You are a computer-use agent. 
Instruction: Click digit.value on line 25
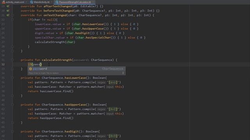(45, 33)
